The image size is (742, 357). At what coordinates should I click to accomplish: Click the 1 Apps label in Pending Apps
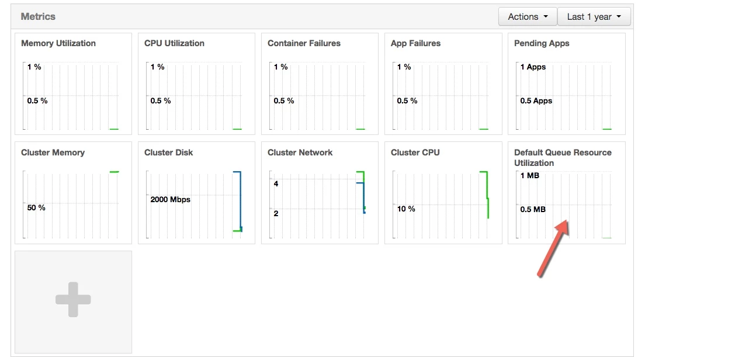(533, 67)
